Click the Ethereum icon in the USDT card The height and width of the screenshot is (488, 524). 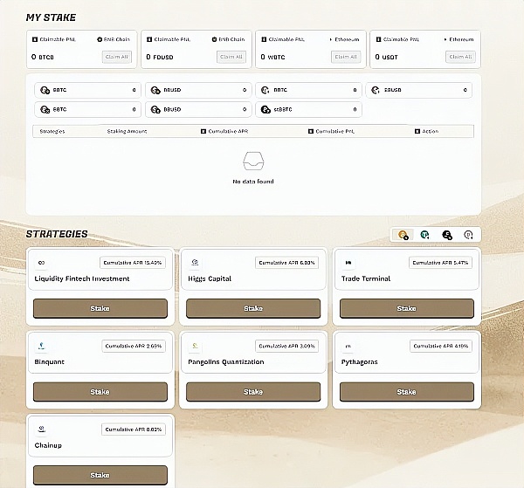[445, 39]
